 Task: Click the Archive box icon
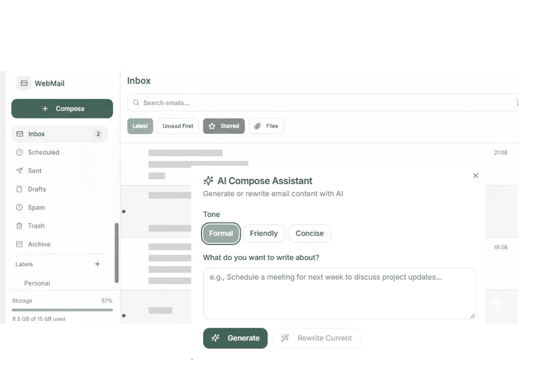19,244
